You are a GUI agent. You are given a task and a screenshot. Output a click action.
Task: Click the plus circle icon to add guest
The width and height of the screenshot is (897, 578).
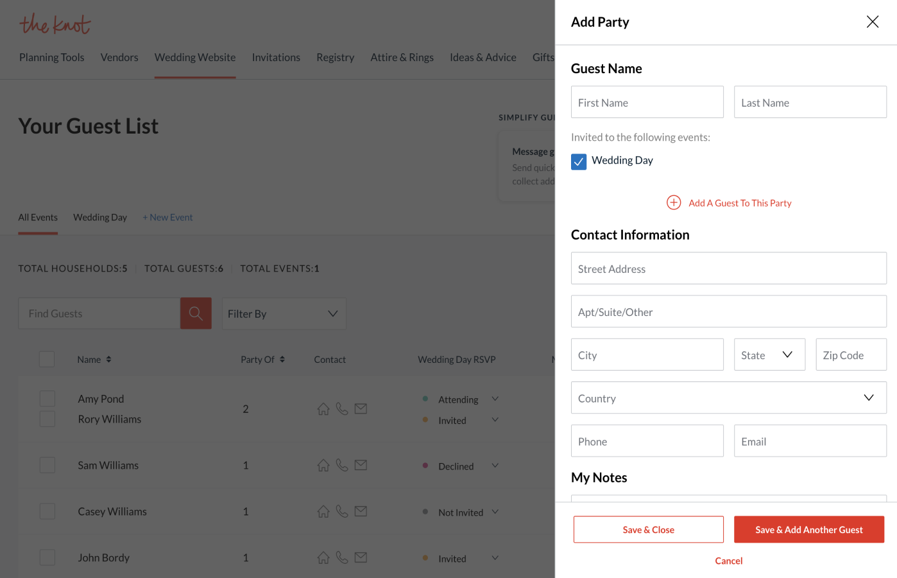click(674, 203)
